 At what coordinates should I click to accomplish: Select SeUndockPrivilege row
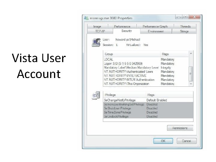click(148, 116)
